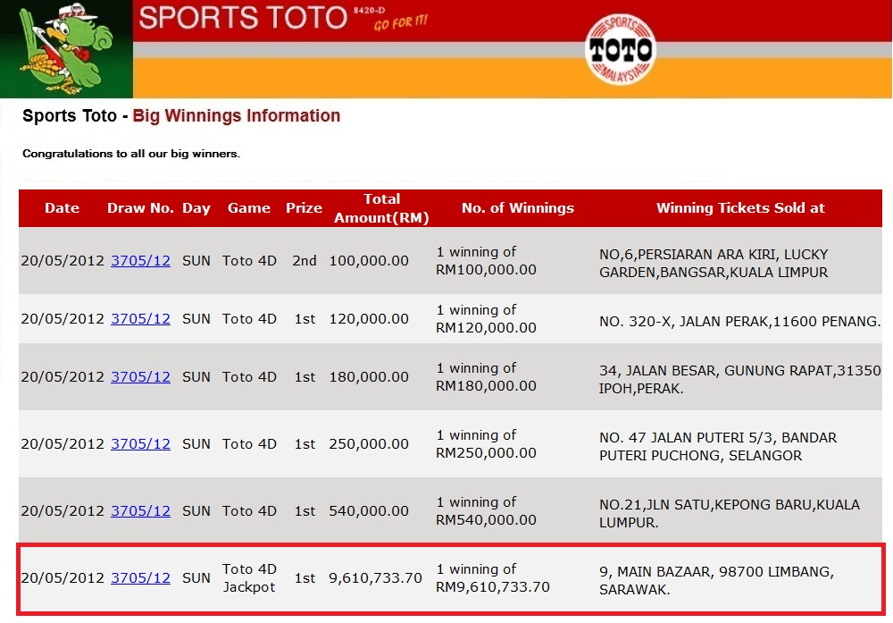
Task: Click the Day column header
Action: coord(196,208)
